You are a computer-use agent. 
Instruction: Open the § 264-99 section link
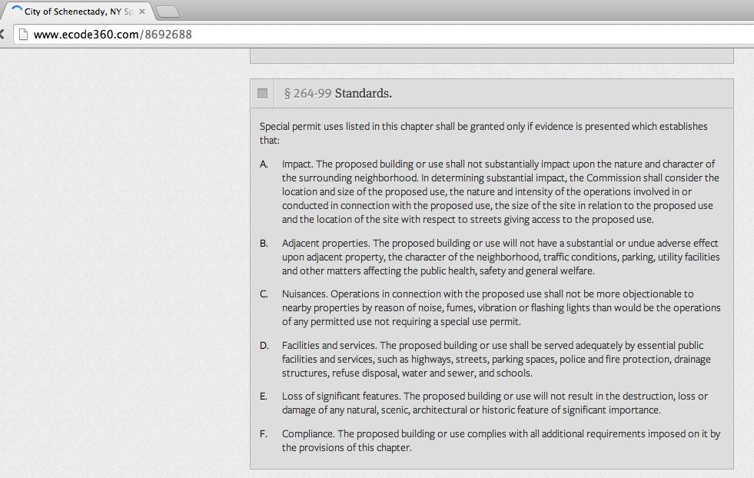pos(307,94)
